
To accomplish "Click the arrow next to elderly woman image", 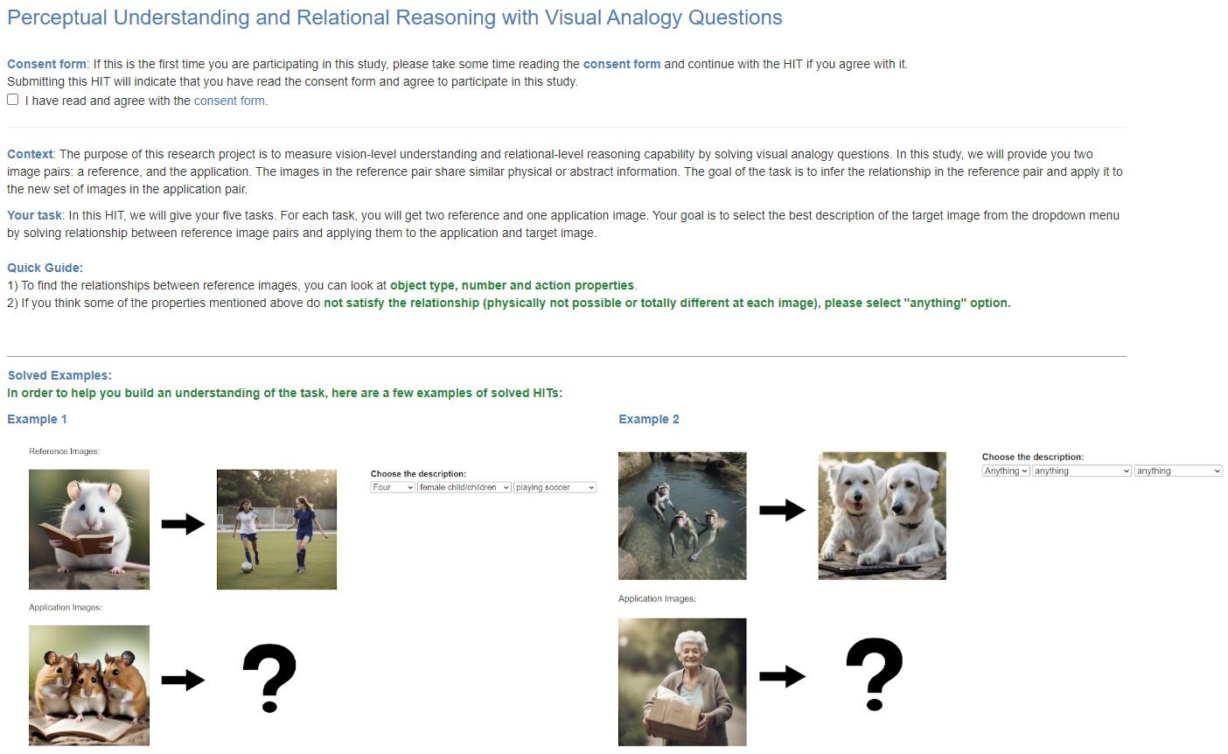I will [782, 676].
